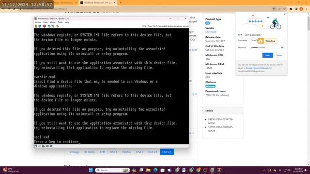This screenshot has height=174, width=310.
Task: Open Microsoft Teams from the taskbar
Action: (x=170, y=170)
